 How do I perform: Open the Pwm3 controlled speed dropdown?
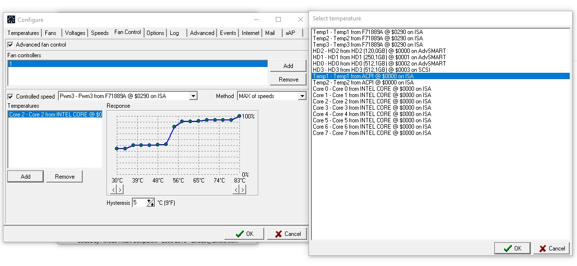point(193,96)
